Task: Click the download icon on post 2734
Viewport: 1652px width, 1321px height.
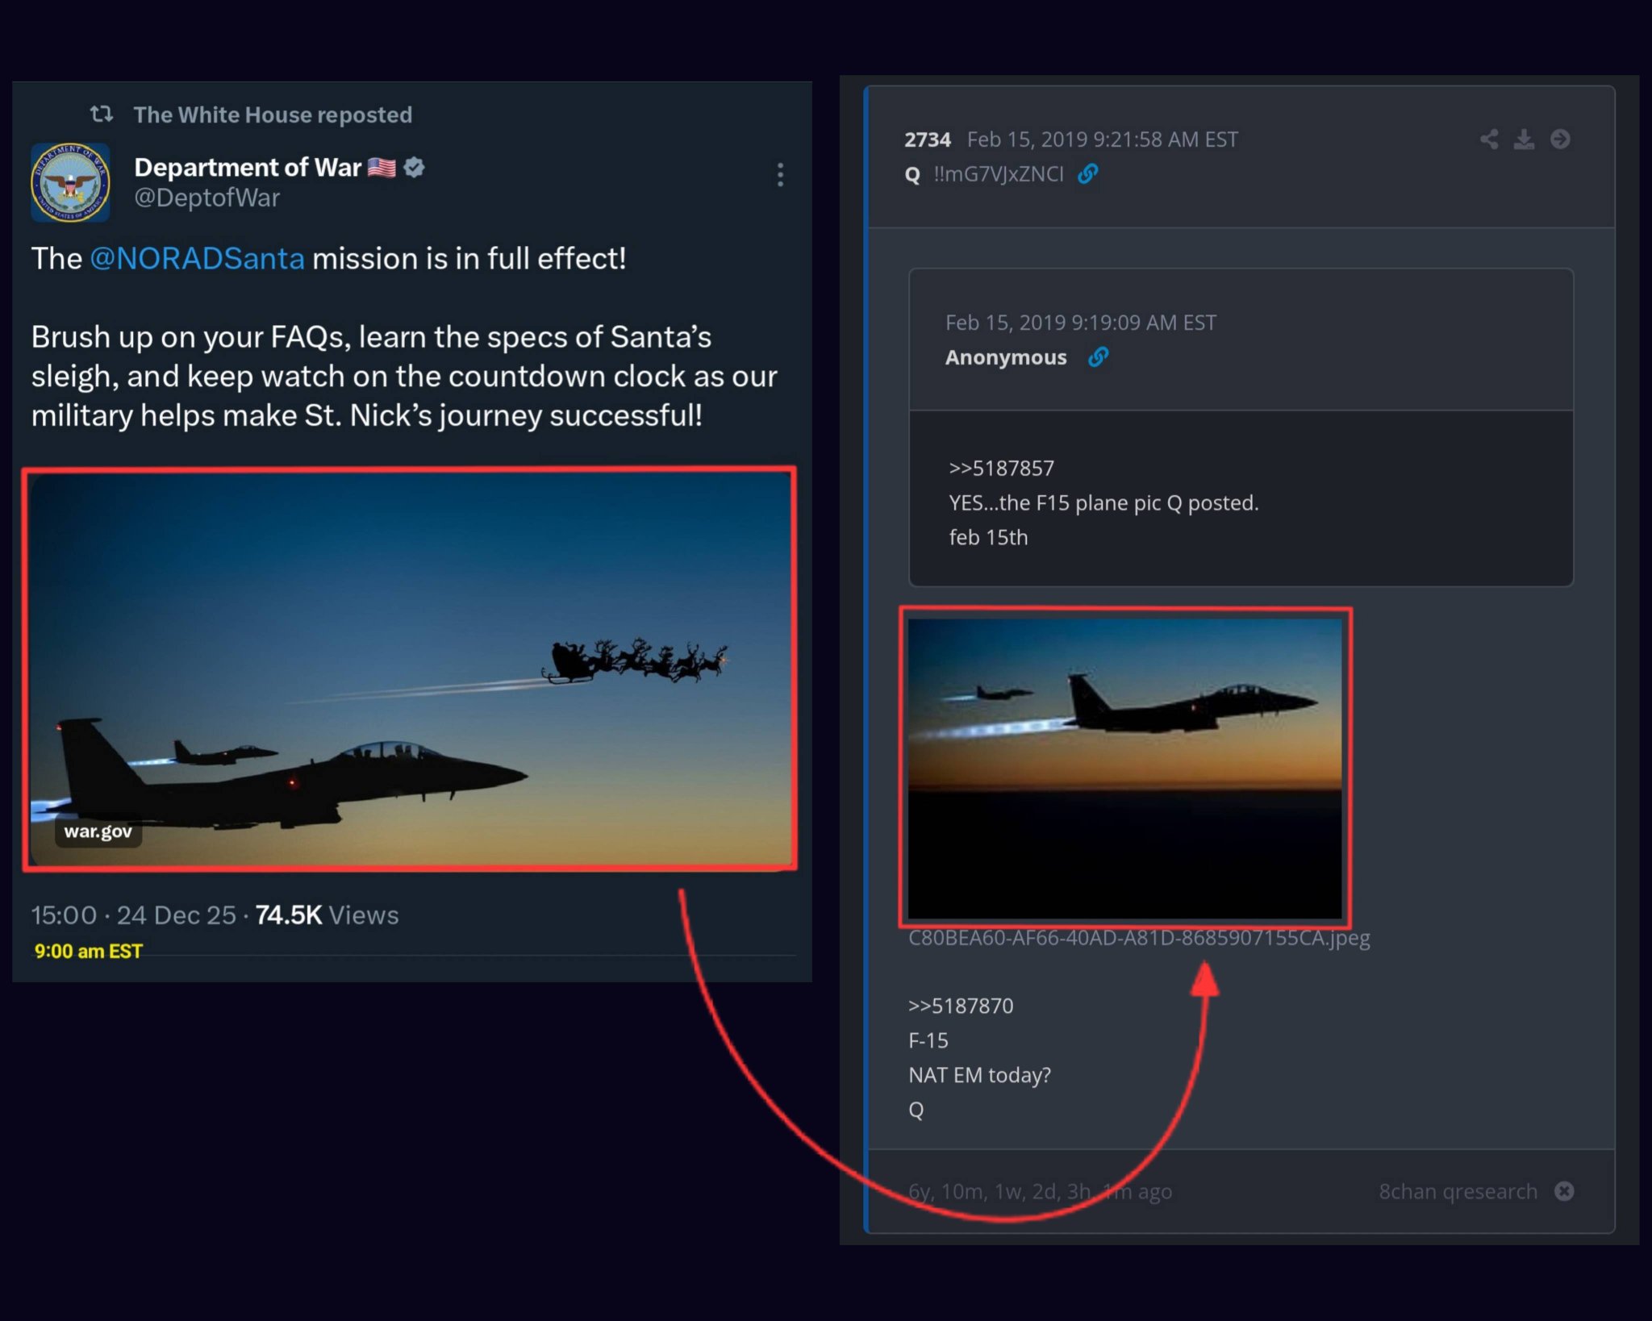Action: [x=1524, y=140]
